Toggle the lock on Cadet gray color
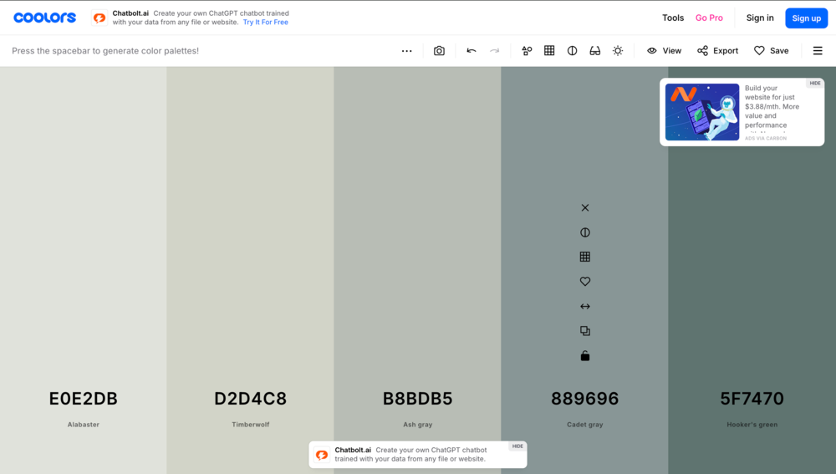The height and width of the screenshot is (474, 836). click(585, 356)
